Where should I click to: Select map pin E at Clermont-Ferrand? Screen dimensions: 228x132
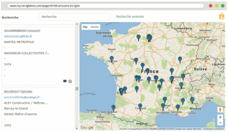156,79
